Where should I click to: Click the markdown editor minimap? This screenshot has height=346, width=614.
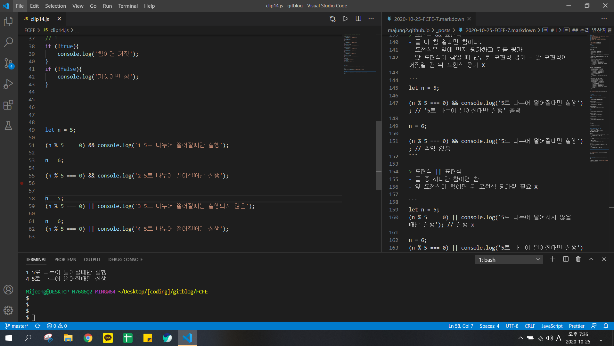[599, 98]
